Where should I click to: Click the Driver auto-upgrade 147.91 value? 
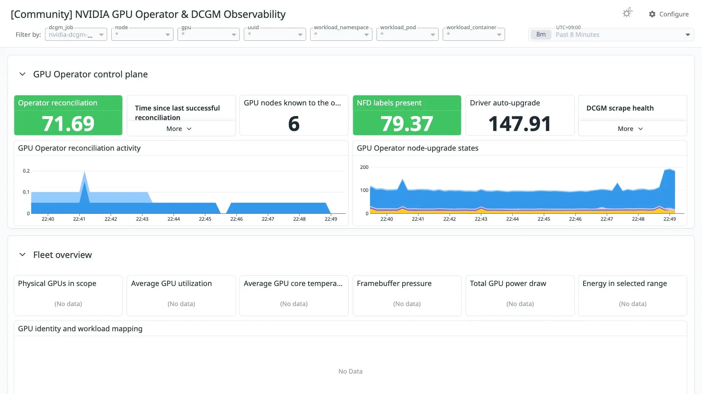[x=520, y=123]
